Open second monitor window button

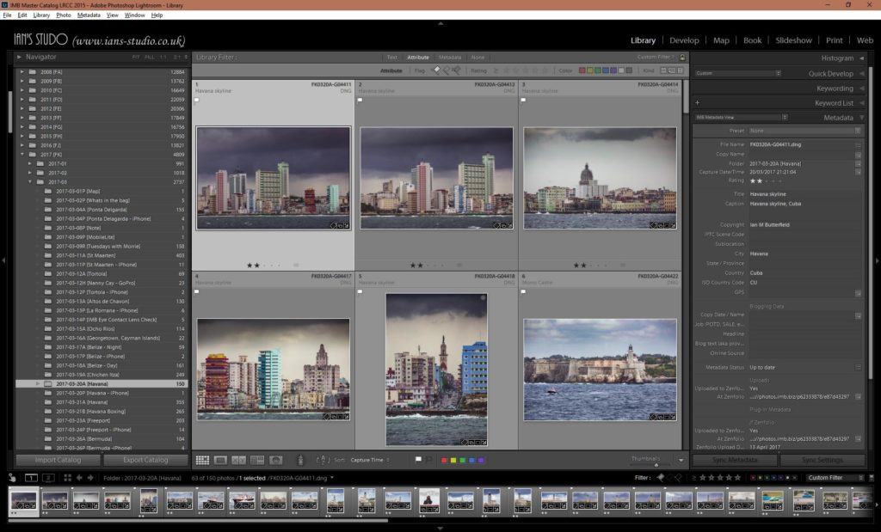point(48,478)
